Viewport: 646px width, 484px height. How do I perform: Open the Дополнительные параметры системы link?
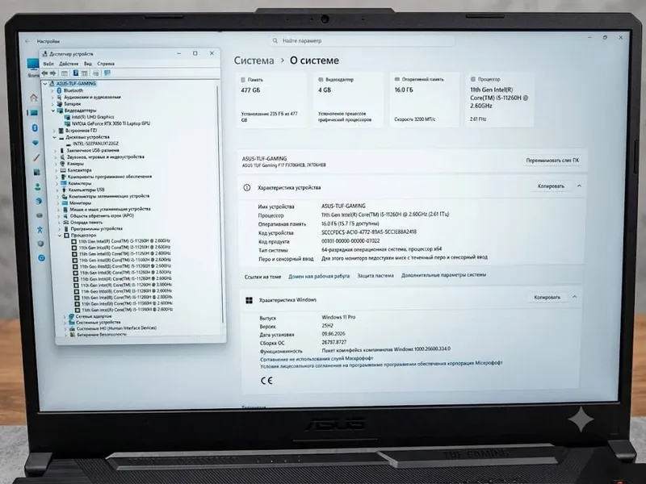[x=443, y=274]
